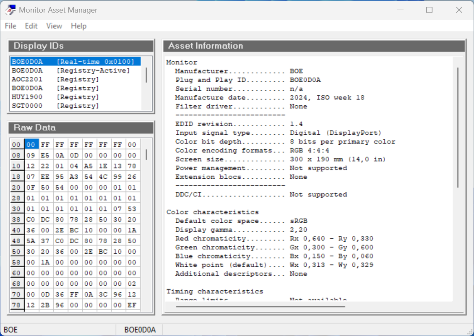474x336 pixels.
Task: Click the Monitor section heading
Action: click(x=182, y=63)
